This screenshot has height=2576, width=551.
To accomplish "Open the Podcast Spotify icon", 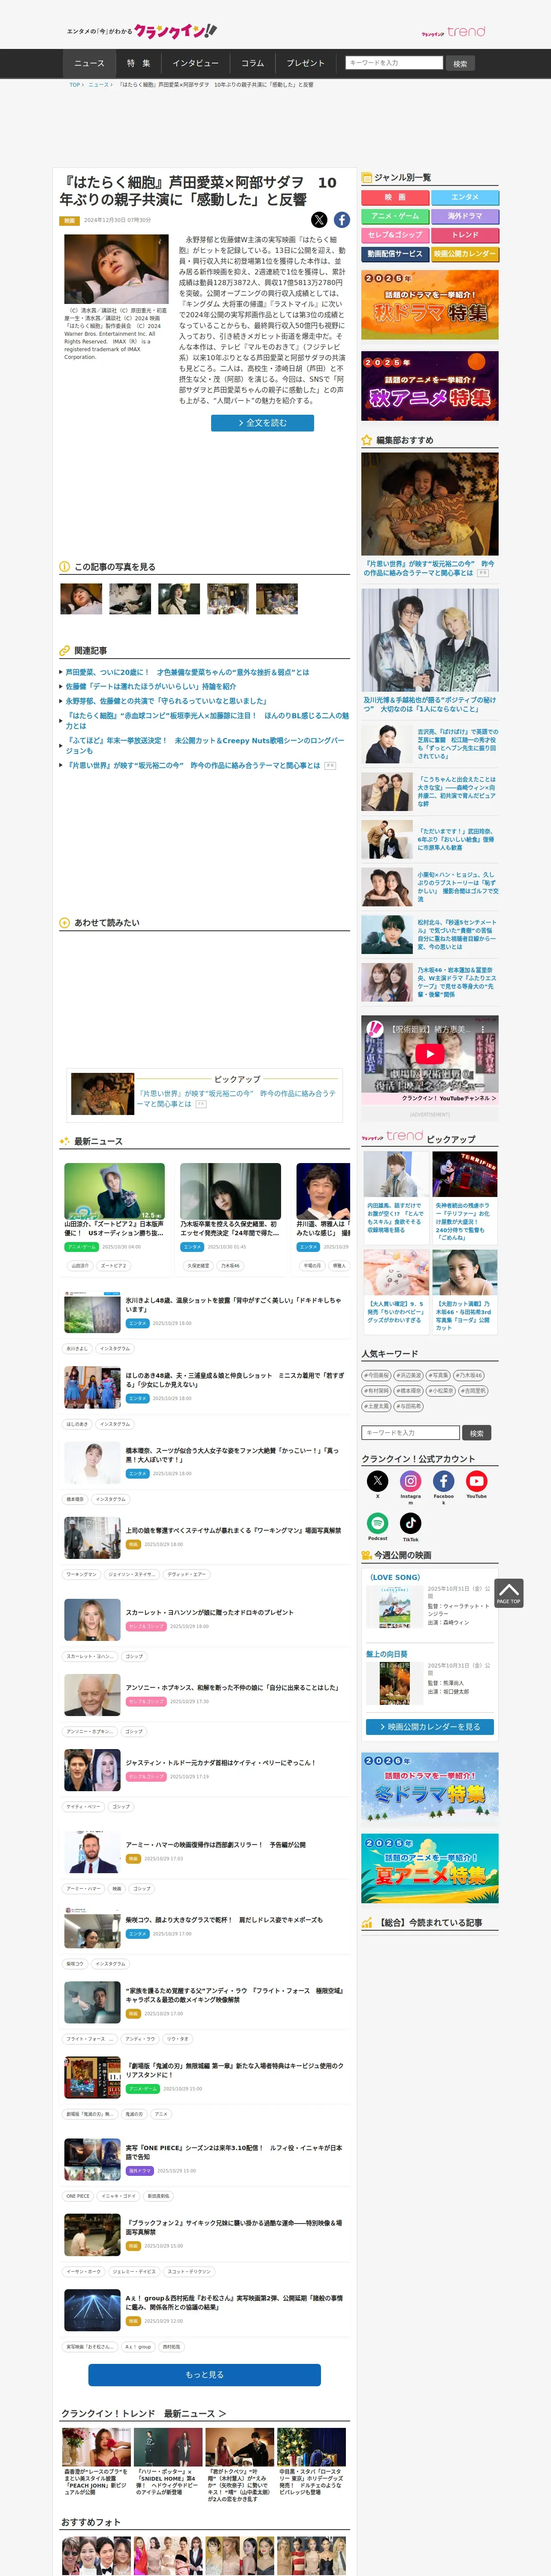I will point(378,1523).
